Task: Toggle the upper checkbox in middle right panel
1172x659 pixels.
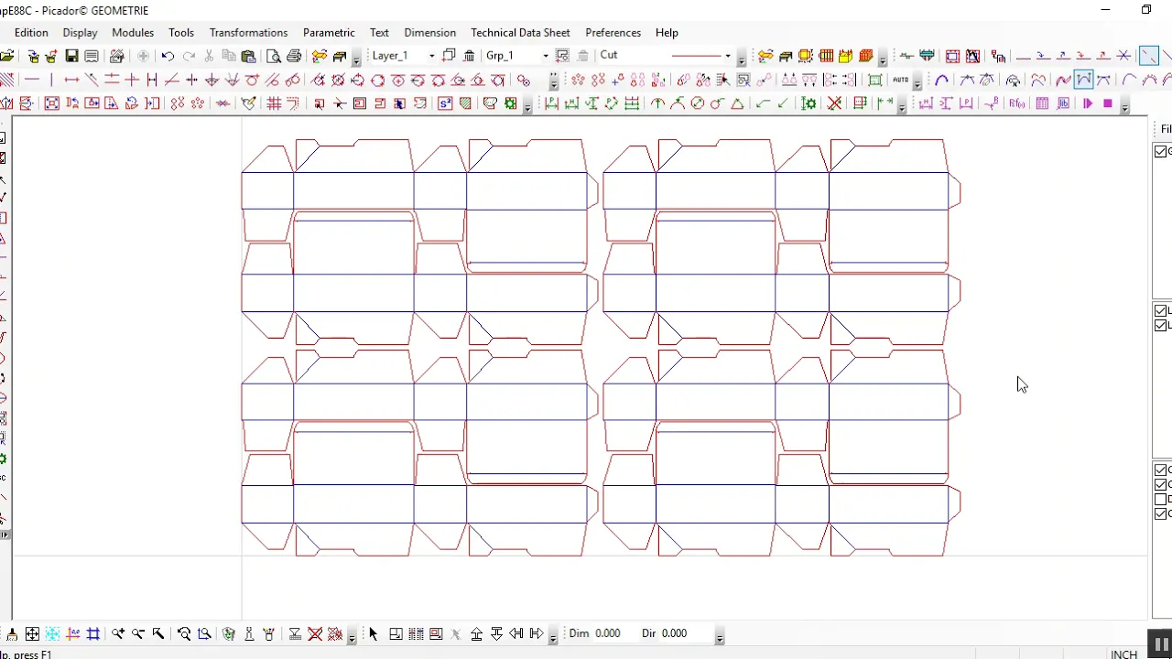Action: [x=1161, y=311]
